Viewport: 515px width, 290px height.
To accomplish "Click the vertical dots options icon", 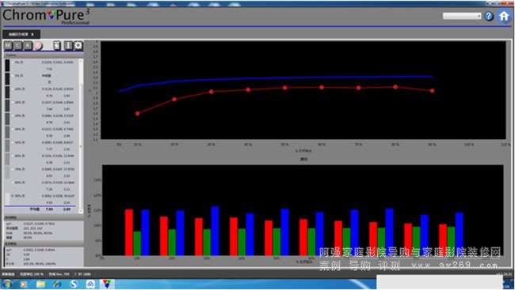I will [67, 46].
